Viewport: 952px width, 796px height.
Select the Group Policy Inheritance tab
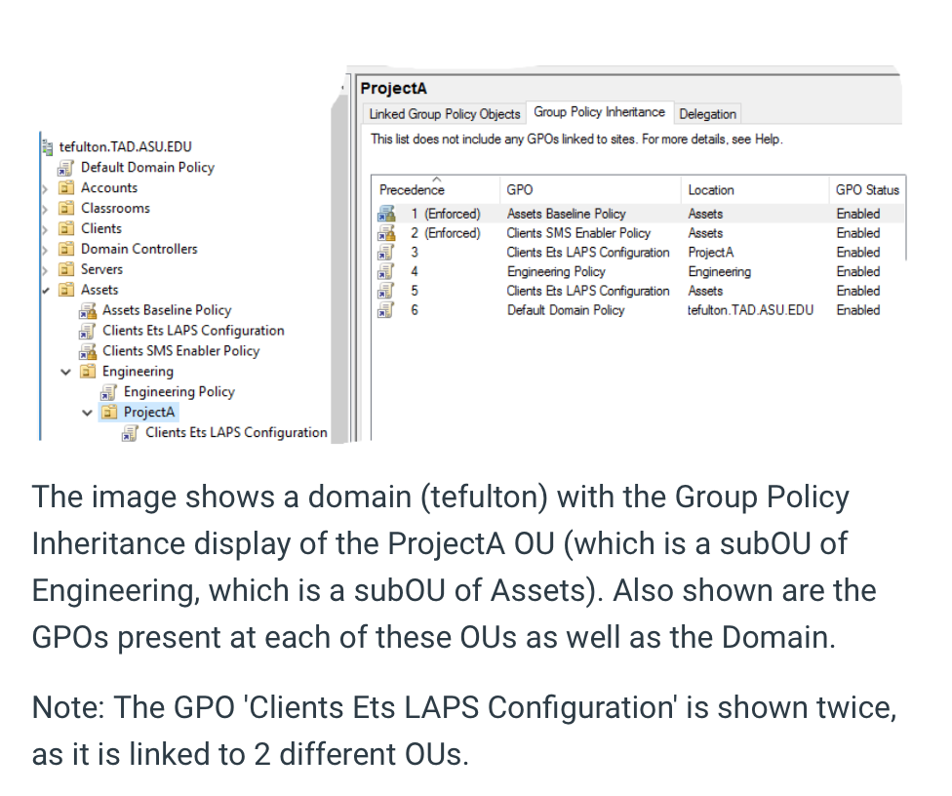[598, 111]
